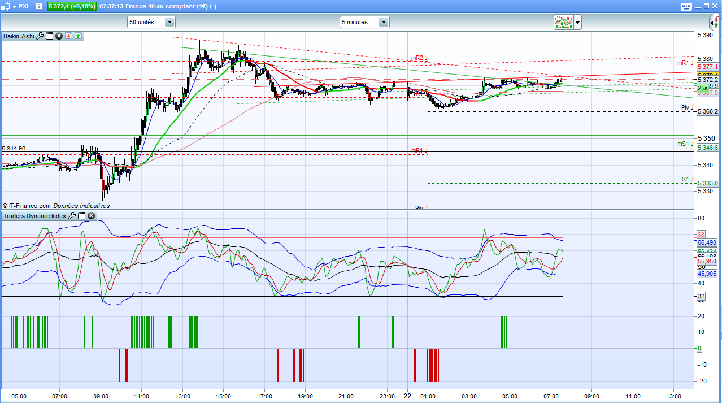This screenshot has width=722, height=403.
Task: Click Traders Dynamic Index window icon
Action: point(82,216)
